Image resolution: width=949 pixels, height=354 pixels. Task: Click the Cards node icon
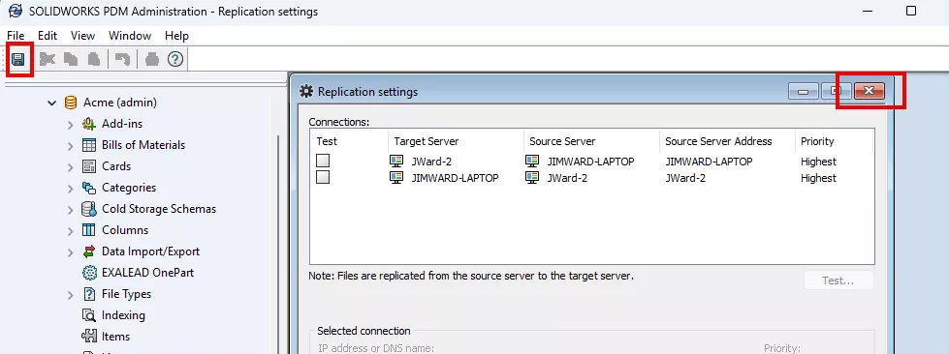click(x=89, y=166)
